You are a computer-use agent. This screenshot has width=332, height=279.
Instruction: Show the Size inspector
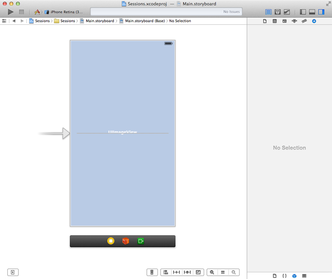coord(304,21)
